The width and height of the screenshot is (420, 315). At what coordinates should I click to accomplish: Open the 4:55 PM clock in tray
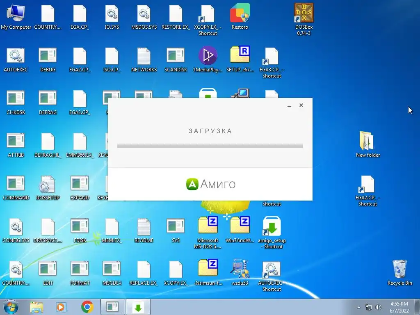[399, 307]
